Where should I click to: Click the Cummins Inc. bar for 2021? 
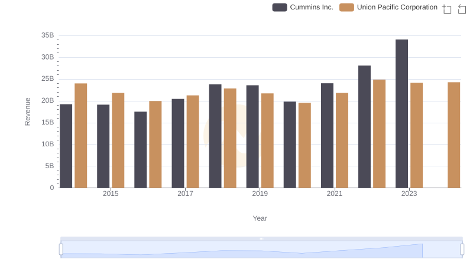click(x=327, y=136)
